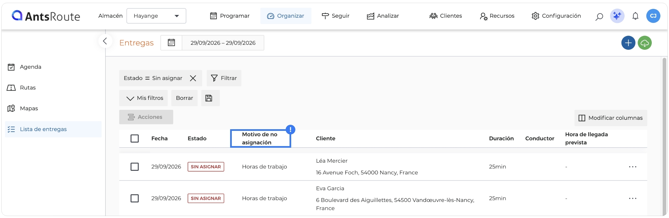Sort by the Fecha column header
Image resolution: width=669 pixels, height=218 pixels.
point(159,138)
